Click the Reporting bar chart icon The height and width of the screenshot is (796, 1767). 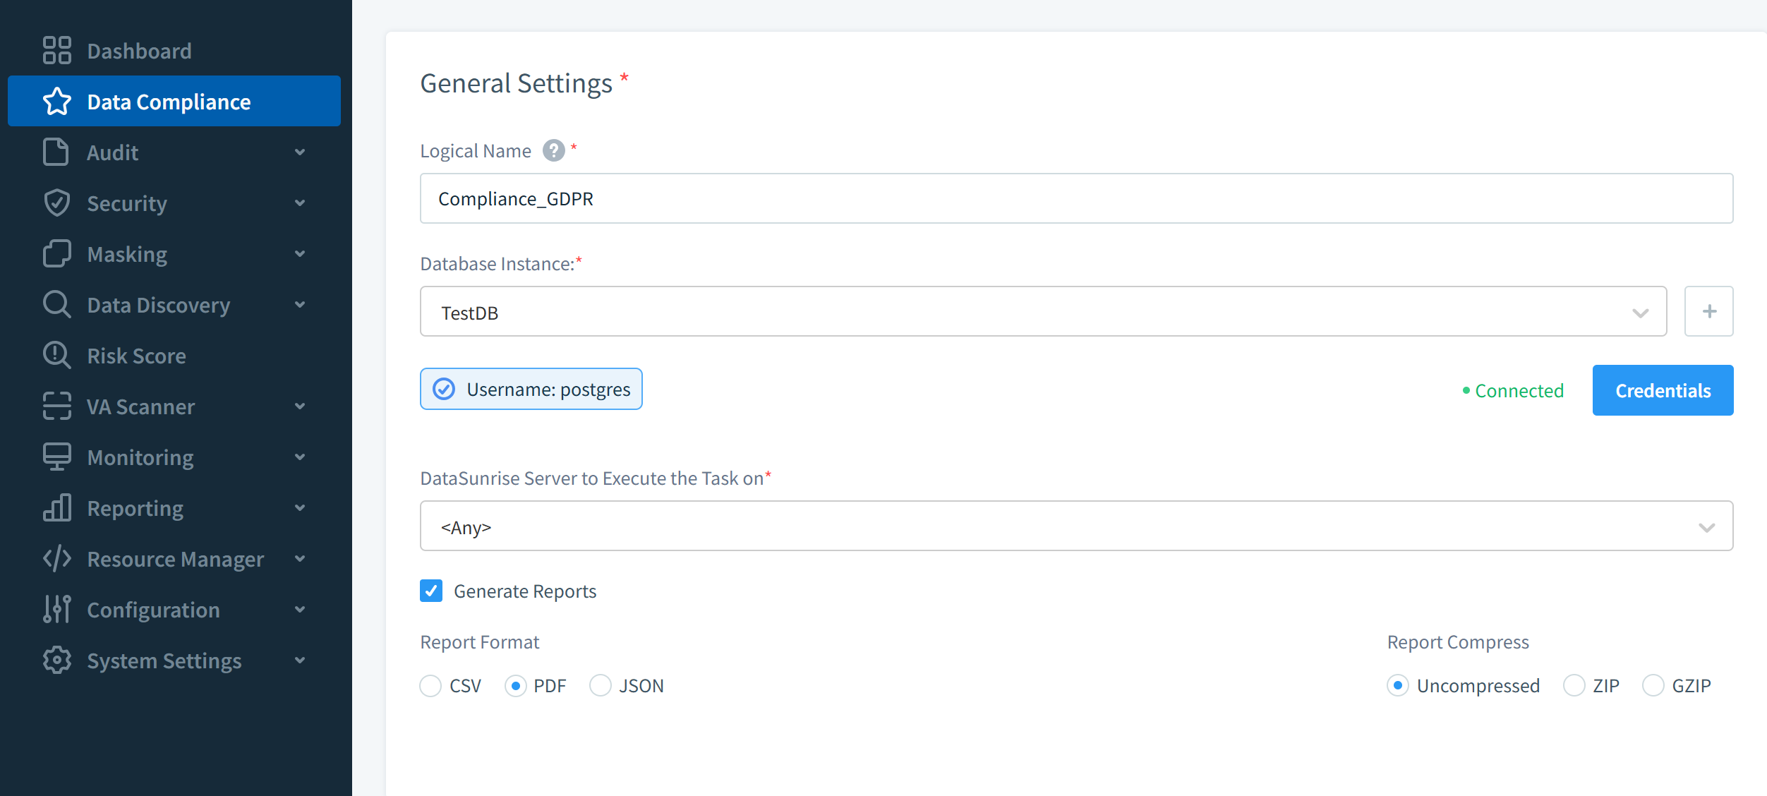pyautogui.click(x=56, y=507)
